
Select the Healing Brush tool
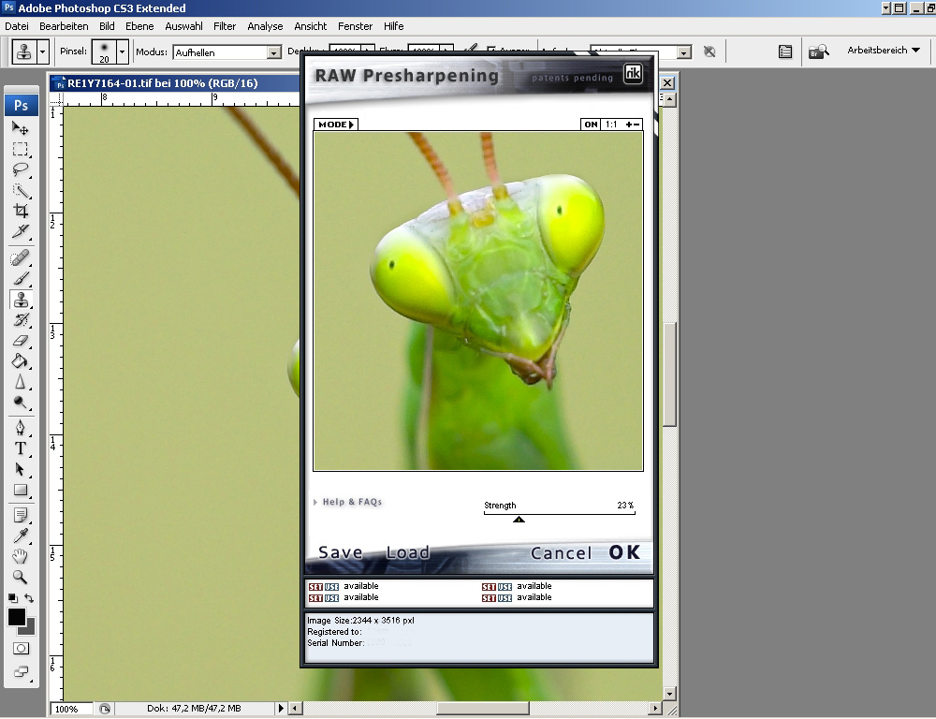point(21,258)
